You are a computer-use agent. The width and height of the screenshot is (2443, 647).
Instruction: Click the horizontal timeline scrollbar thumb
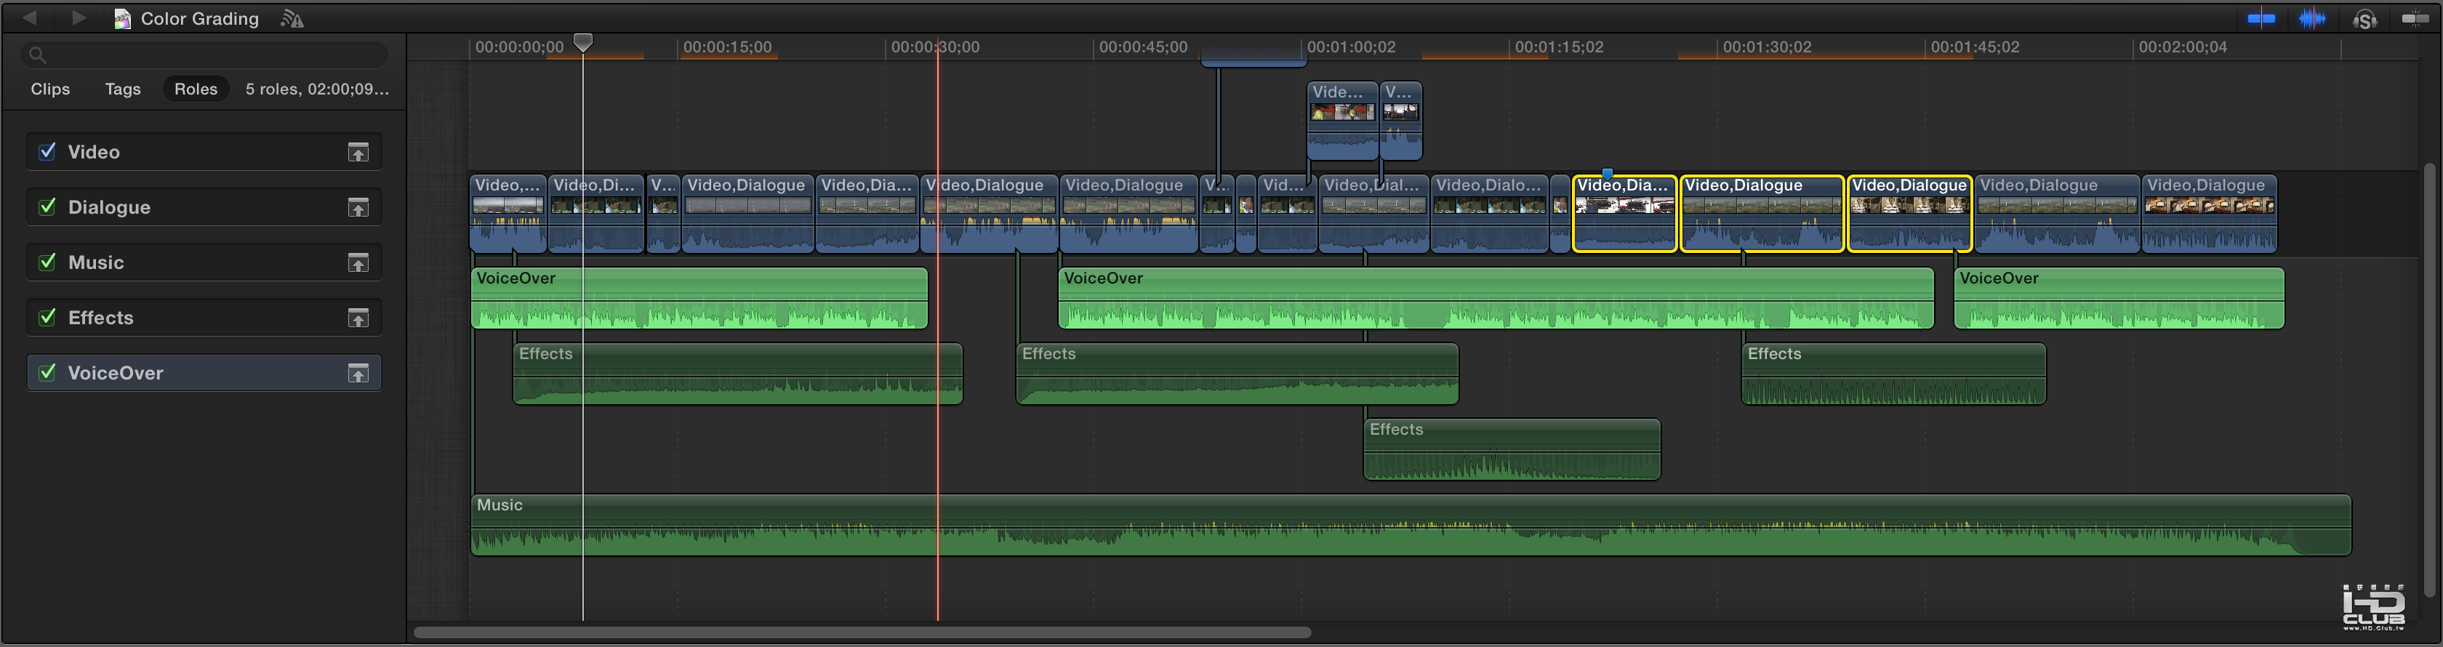click(x=862, y=632)
